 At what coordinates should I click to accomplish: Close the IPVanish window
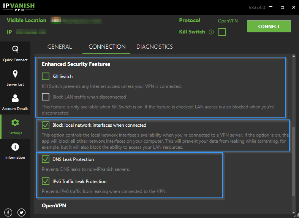coord(294,7)
